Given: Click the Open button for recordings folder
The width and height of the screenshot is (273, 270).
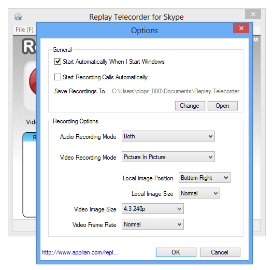Looking at the screenshot, I should [x=223, y=106].
